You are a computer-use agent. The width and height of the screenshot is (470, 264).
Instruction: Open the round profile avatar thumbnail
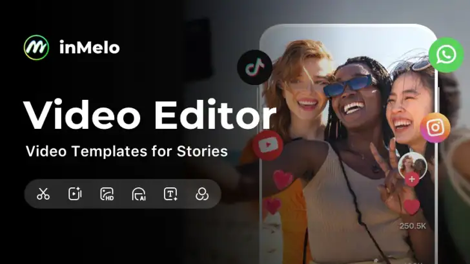[x=413, y=166]
